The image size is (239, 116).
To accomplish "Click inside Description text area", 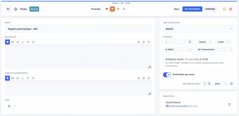I will pos(78,57).
